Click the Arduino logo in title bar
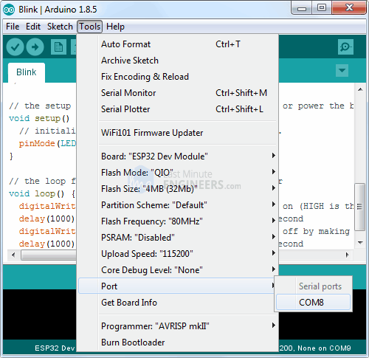The height and width of the screenshot is (358, 369). 9,10
